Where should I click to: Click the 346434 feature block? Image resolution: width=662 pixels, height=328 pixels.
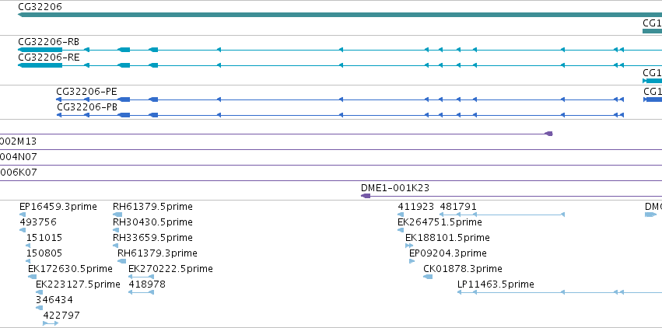pyautogui.click(x=39, y=308)
